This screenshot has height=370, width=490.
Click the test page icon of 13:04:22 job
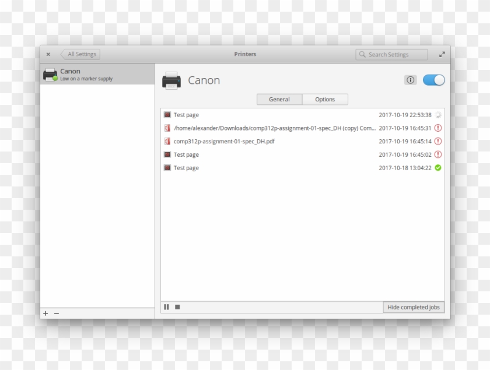coord(167,168)
